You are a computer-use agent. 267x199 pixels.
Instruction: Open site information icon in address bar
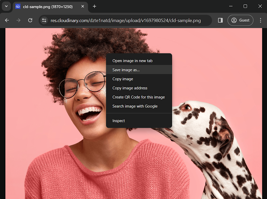click(x=44, y=20)
